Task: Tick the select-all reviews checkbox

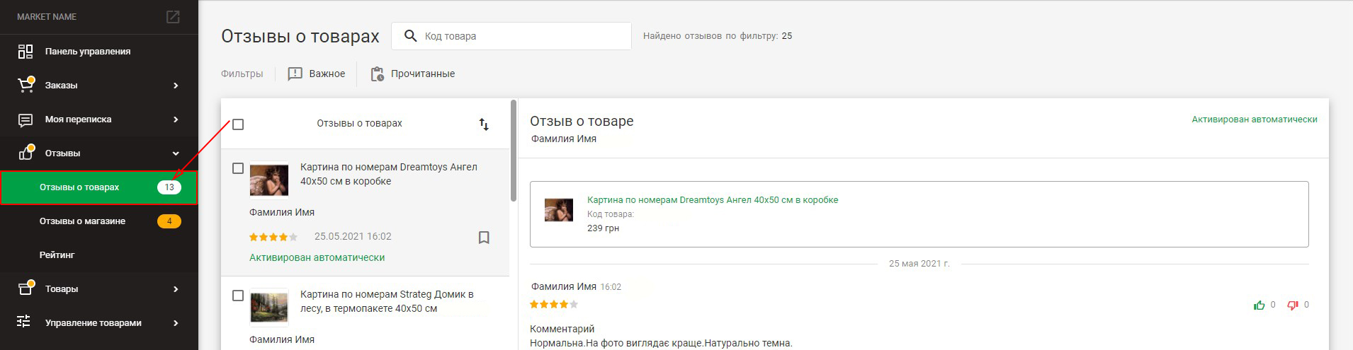Action: tap(238, 124)
